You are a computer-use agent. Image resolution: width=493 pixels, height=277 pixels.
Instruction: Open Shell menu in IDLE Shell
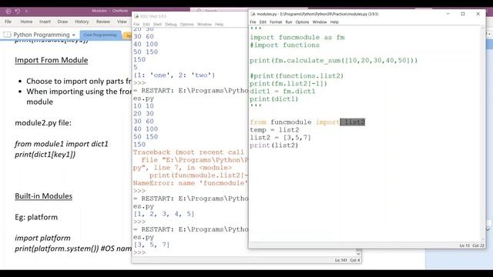(157, 24)
